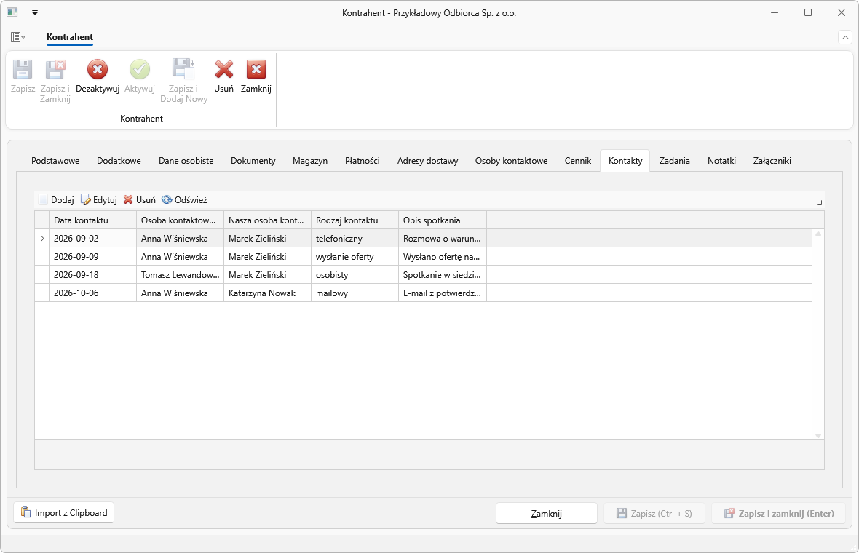Open the Cennik tab
The image size is (859, 553).
[578, 160]
